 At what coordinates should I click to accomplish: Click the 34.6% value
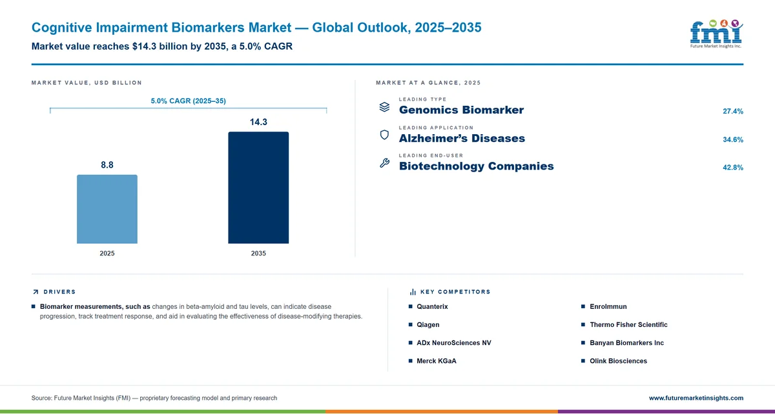[x=733, y=140]
